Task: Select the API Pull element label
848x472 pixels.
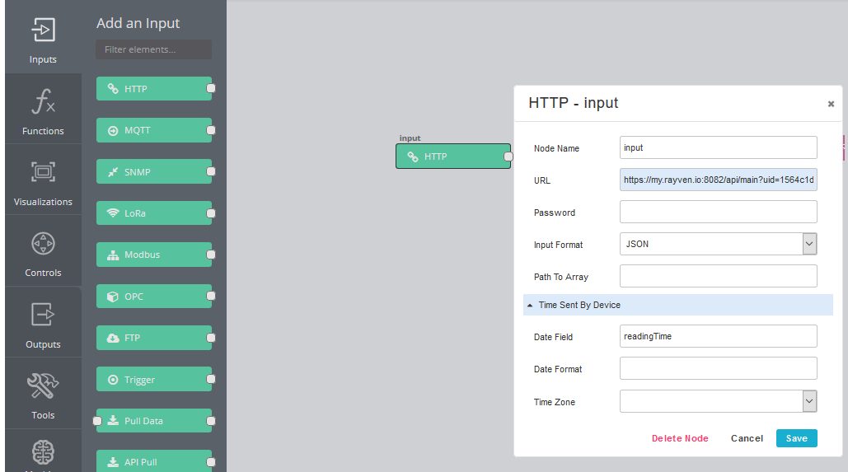Action: [x=141, y=462]
